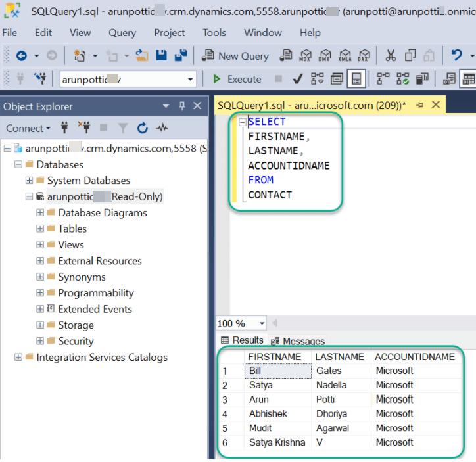Open a new DMX query
The image size is (476, 462).
(325, 55)
